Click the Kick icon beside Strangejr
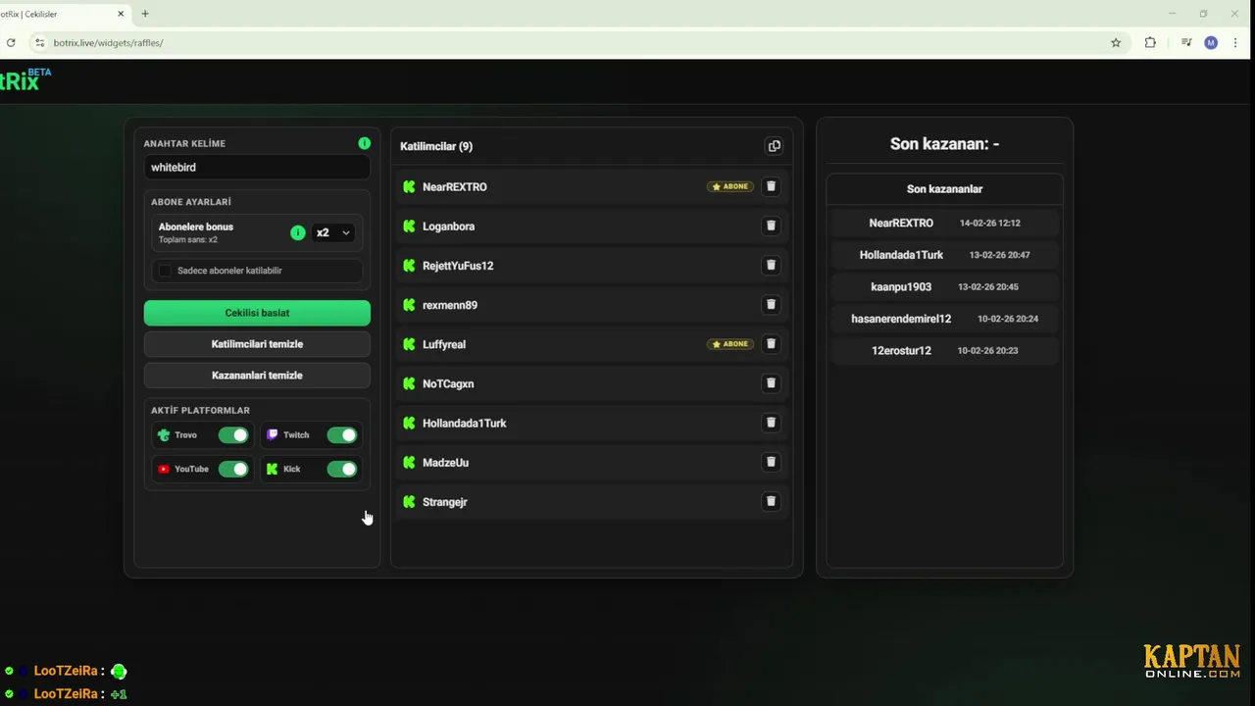Screen dimensions: 1255x706 pos(410,502)
